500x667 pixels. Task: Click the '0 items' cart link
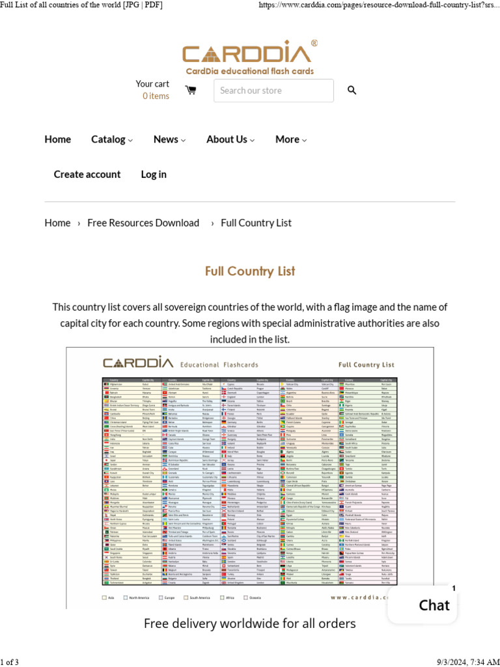tap(156, 96)
